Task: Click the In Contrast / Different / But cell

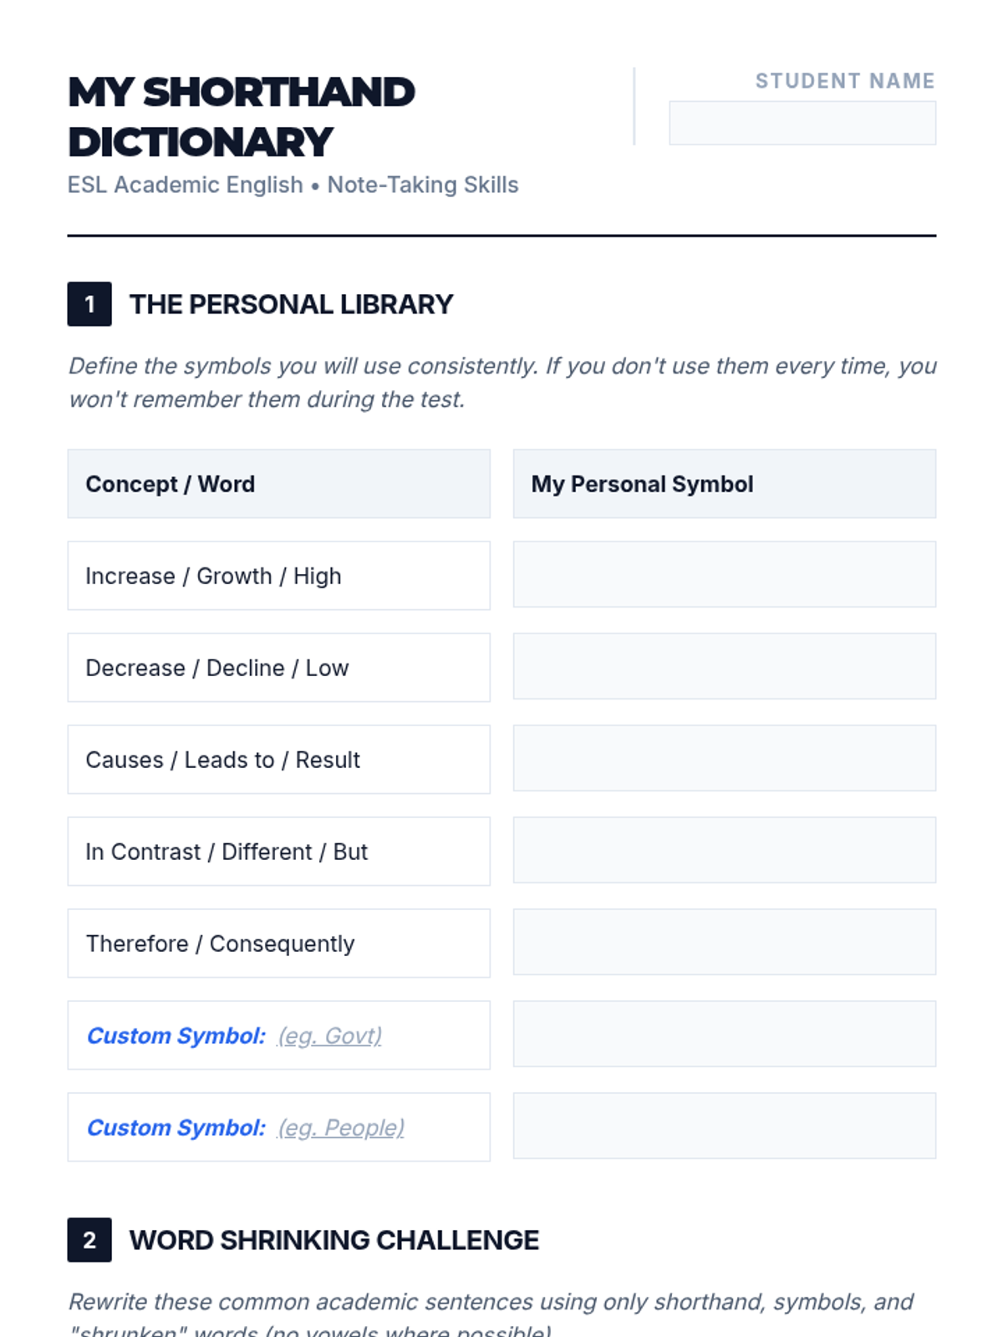Action: (278, 852)
